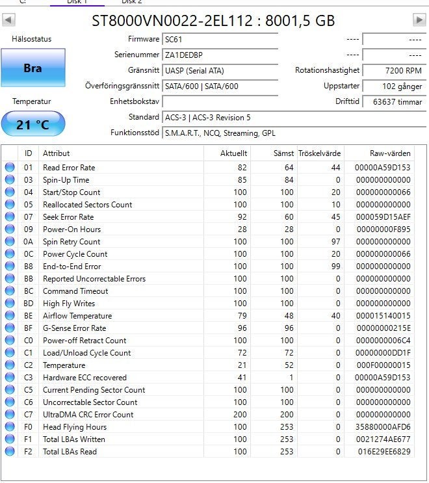This screenshot has width=429, height=483.
Task: Switch to the Disk 2 tab
Action: tap(132, 2)
